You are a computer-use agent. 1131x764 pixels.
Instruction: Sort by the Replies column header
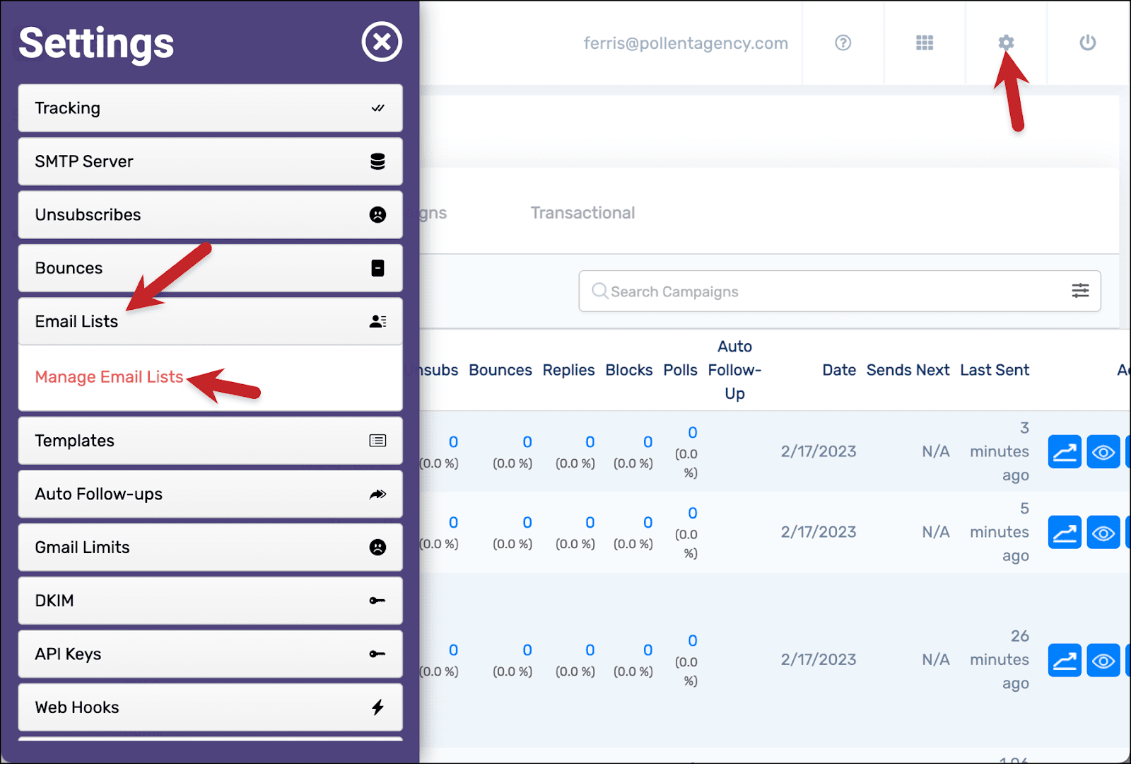point(568,370)
